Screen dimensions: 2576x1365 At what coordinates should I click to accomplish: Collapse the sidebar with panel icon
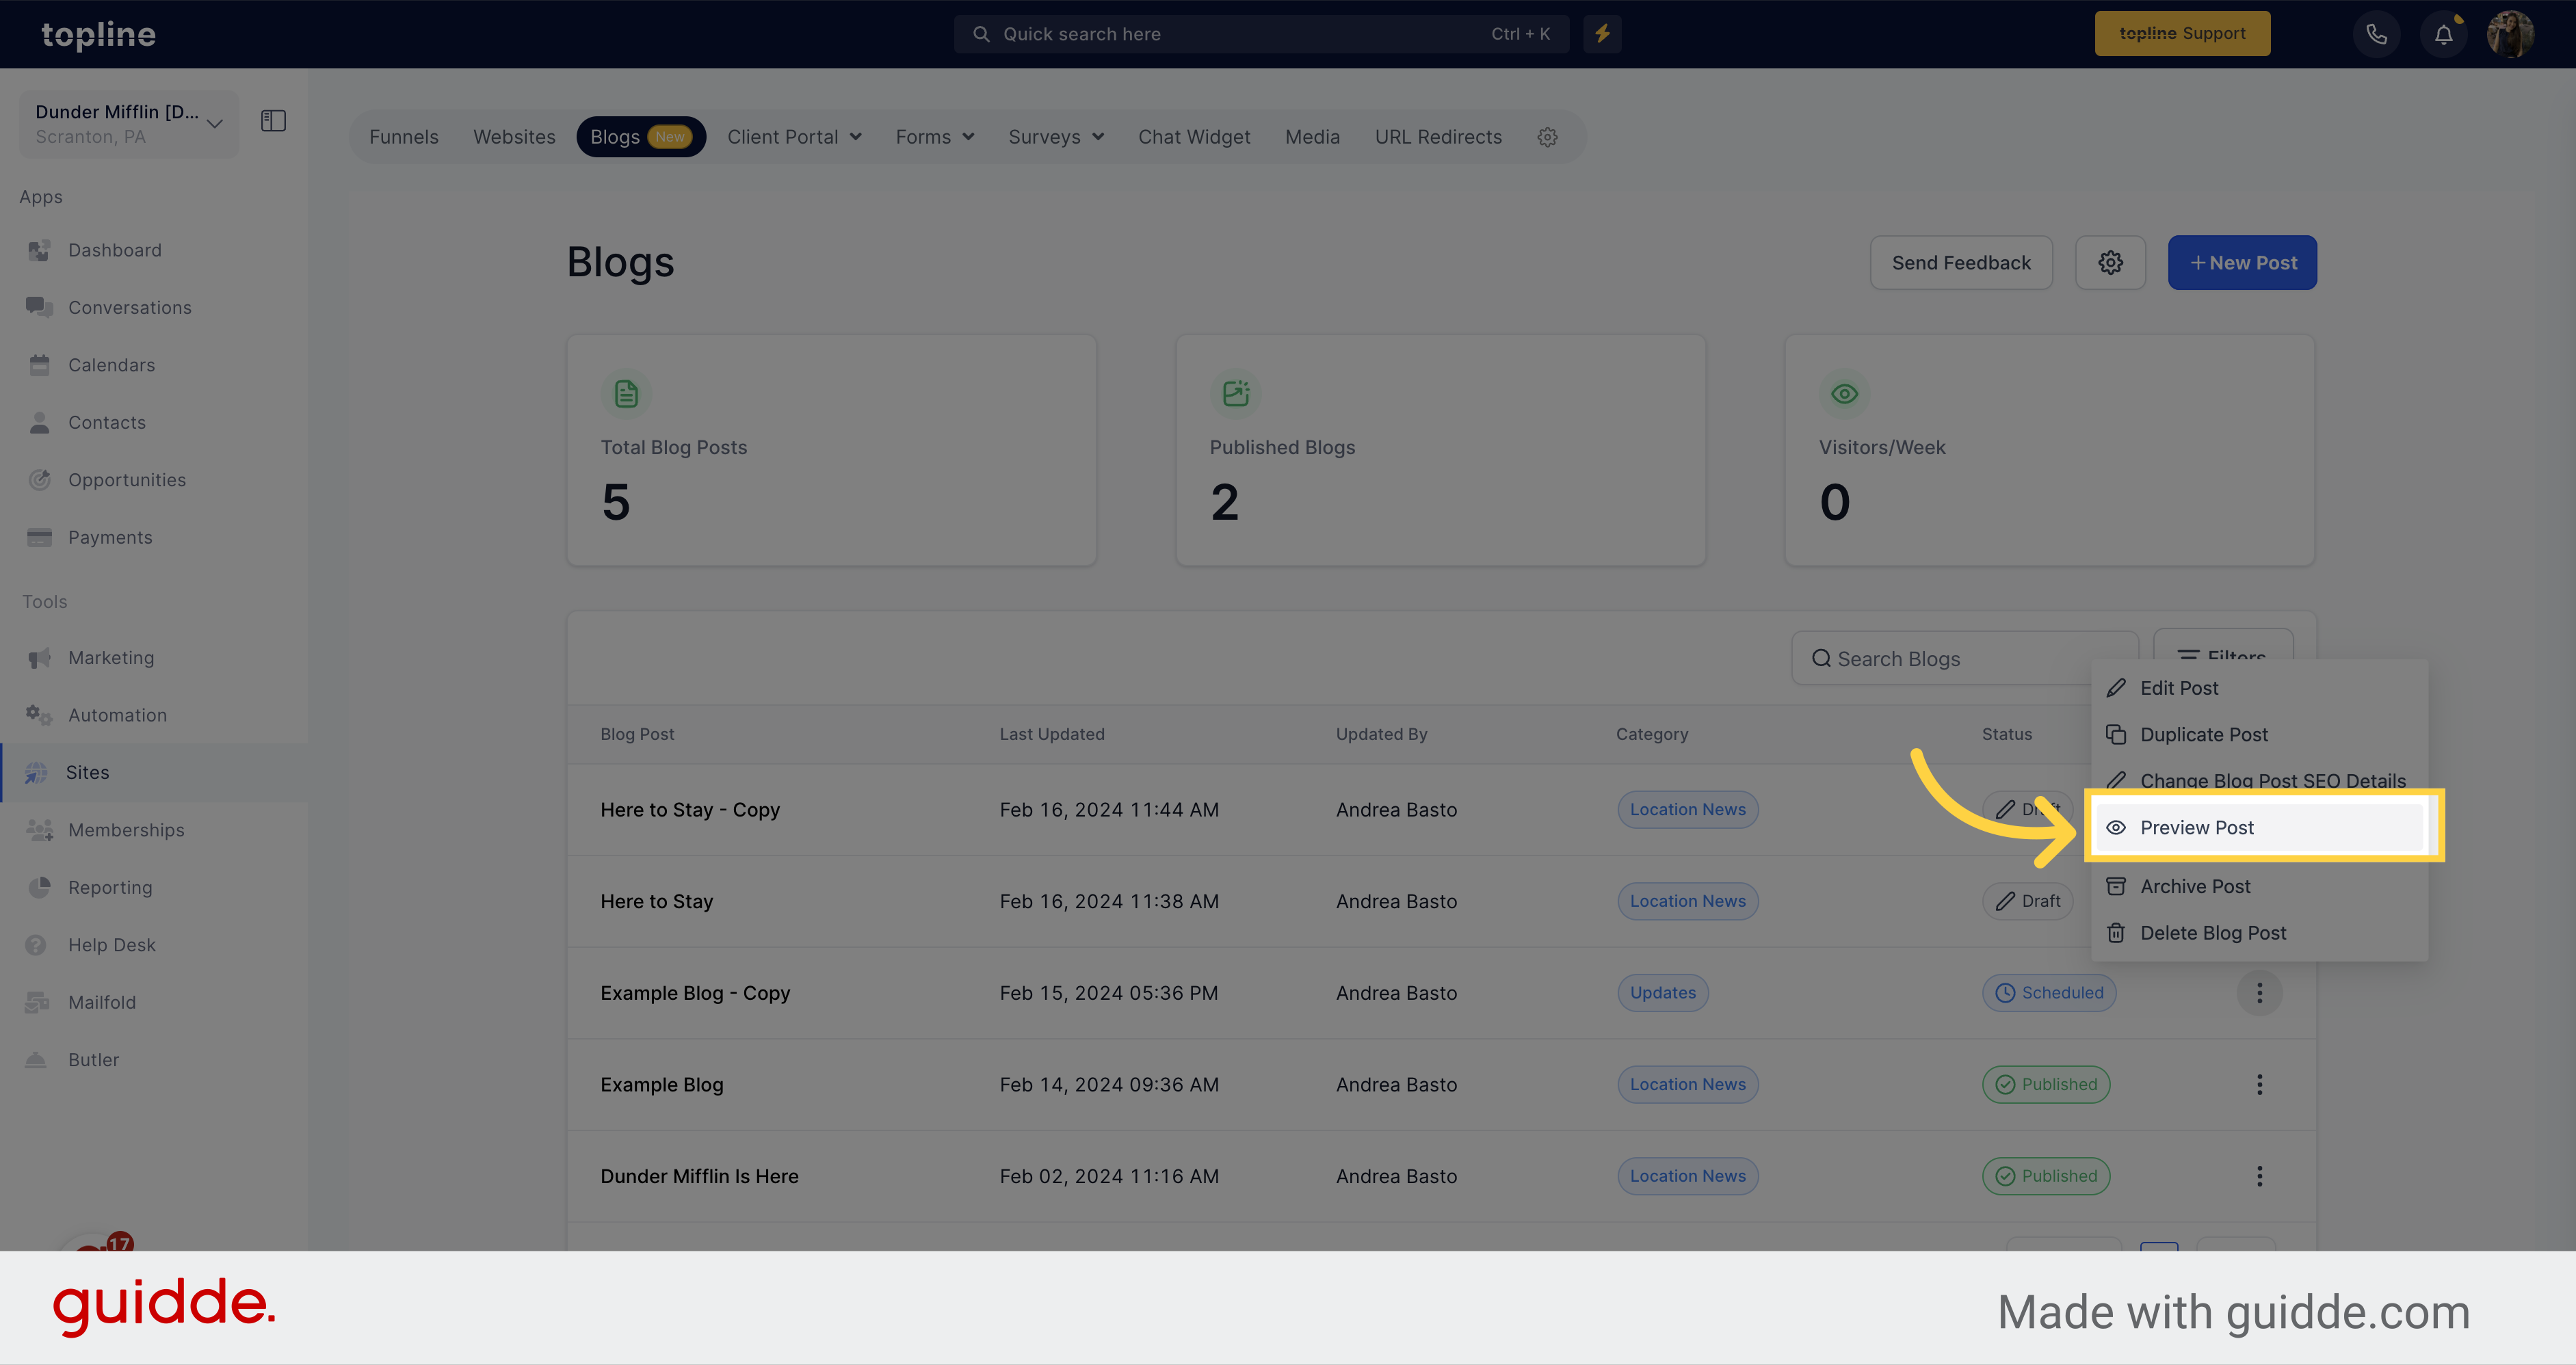[x=273, y=121]
